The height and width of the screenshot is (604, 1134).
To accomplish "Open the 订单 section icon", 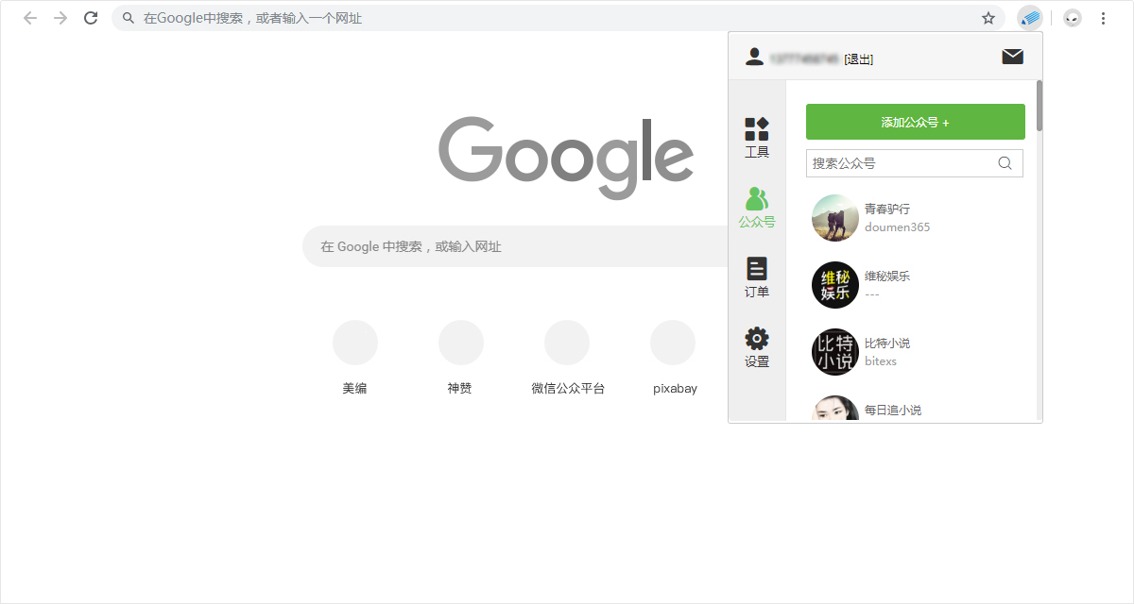I will point(756,270).
